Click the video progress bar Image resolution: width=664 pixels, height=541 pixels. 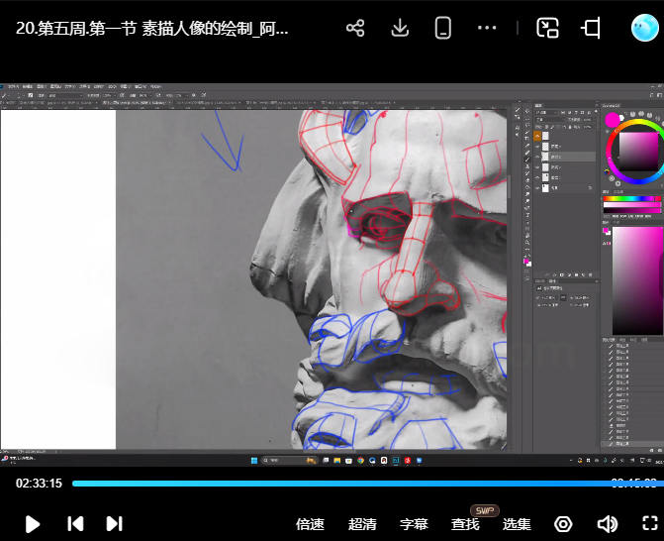pyautogui.click(x=336, y=484)
